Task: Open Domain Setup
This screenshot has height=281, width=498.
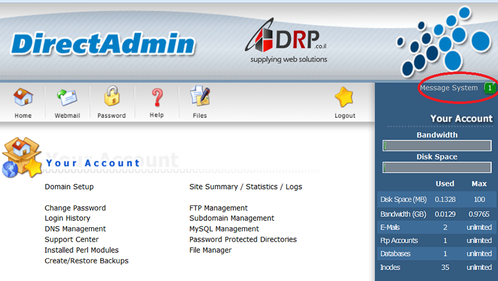Action: [69, 187]
